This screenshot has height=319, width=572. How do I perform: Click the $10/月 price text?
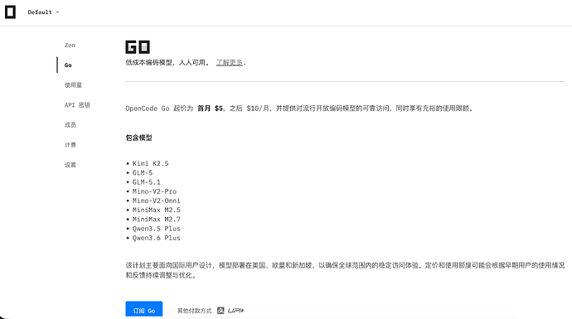point(258,109)
